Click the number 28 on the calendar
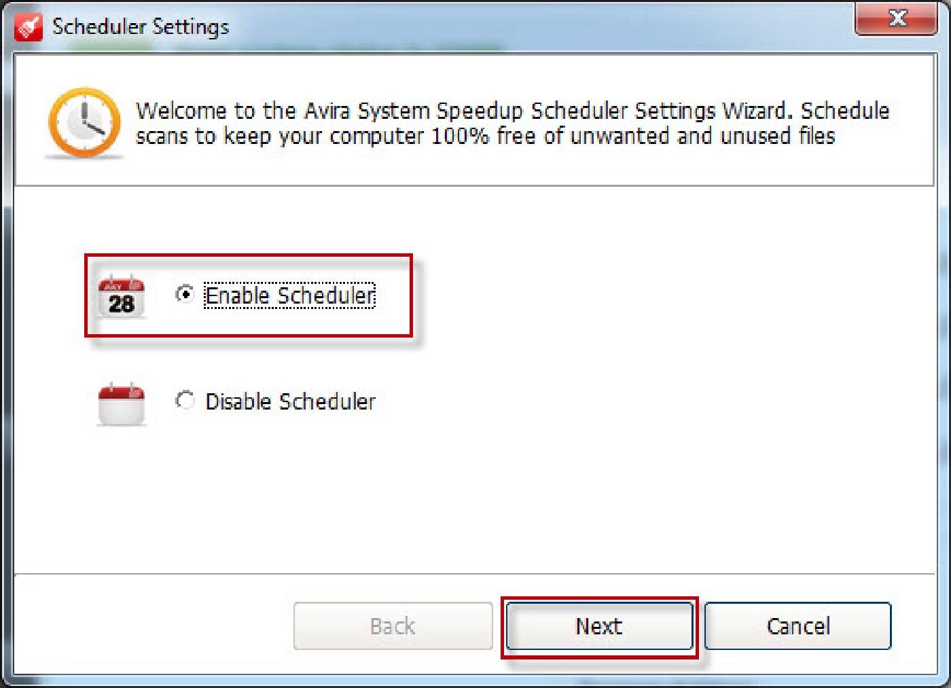 tap(121, 304)
